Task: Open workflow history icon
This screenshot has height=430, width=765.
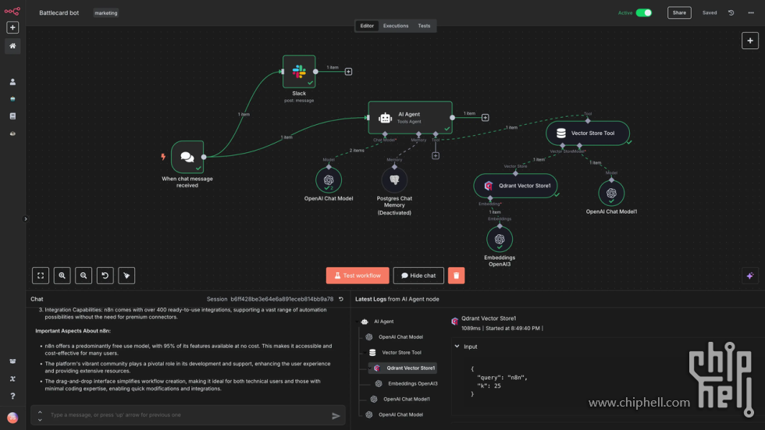Action: [731, 12]
